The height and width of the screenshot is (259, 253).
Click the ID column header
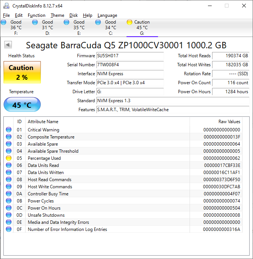click(20, 122)
